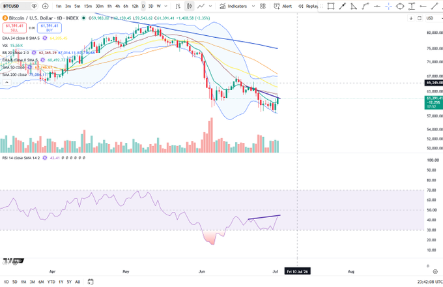
Task: Switch to the 1m timeframe
Action: click(x=59, y=7)
